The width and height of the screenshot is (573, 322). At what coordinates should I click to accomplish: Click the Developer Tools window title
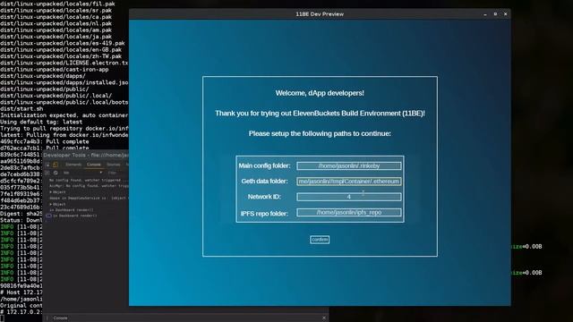86,155
